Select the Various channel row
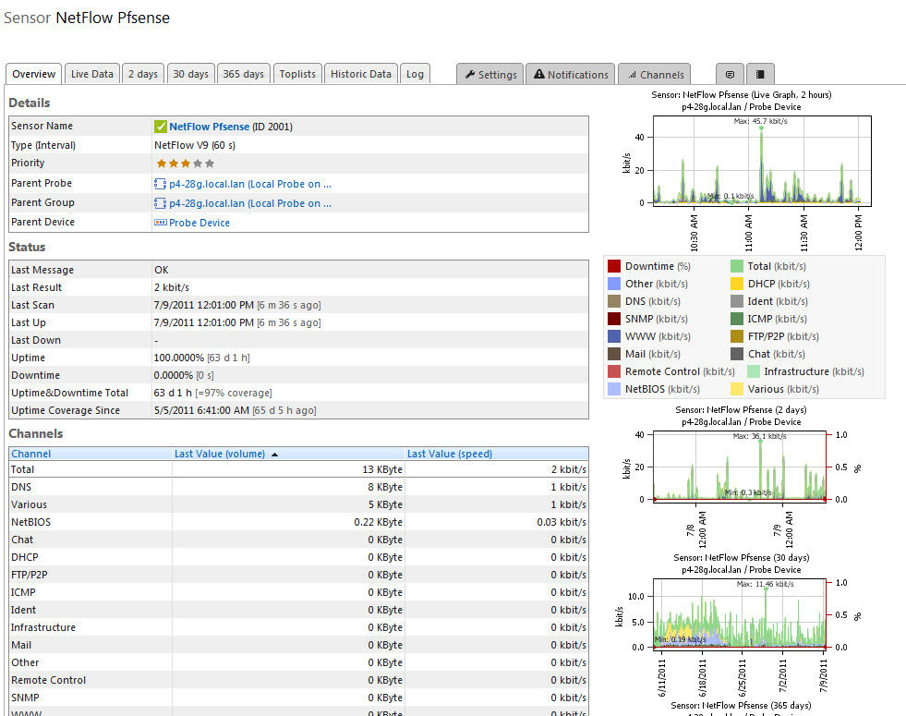 [298, 504]
